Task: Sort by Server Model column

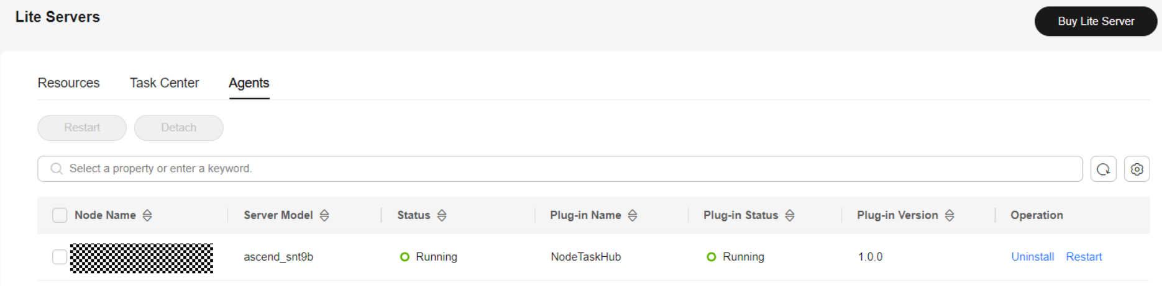Action: (x=324, y=215)
